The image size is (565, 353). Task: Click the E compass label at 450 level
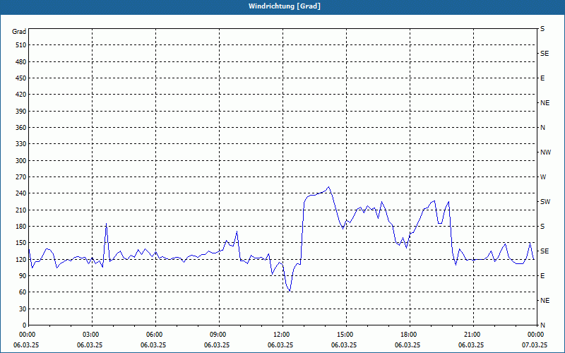click(542, 78)
